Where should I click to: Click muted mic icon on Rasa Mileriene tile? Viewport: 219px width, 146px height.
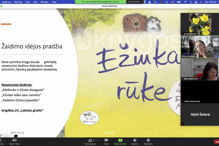pos(182,79)
